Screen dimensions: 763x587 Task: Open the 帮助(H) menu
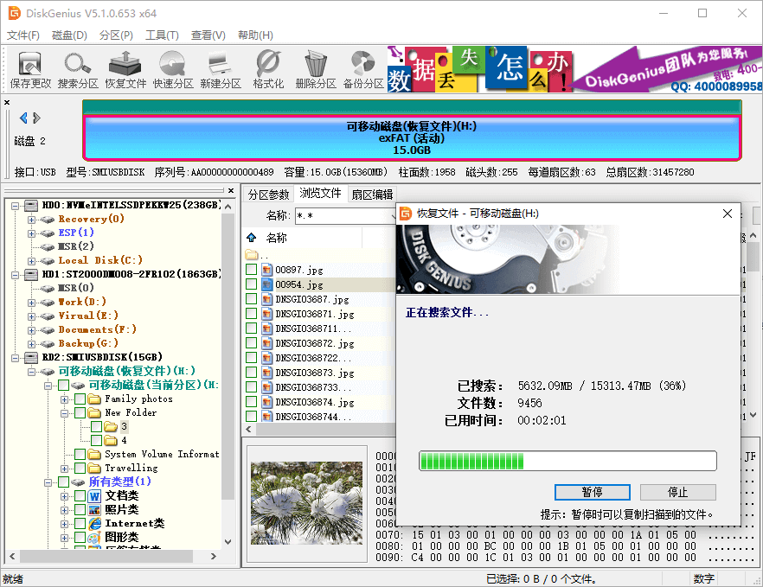255,35
